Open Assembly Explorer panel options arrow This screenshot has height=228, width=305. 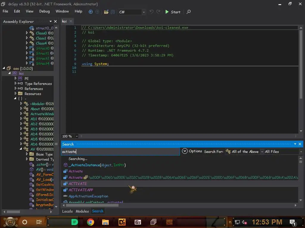(x=51, y=21)
